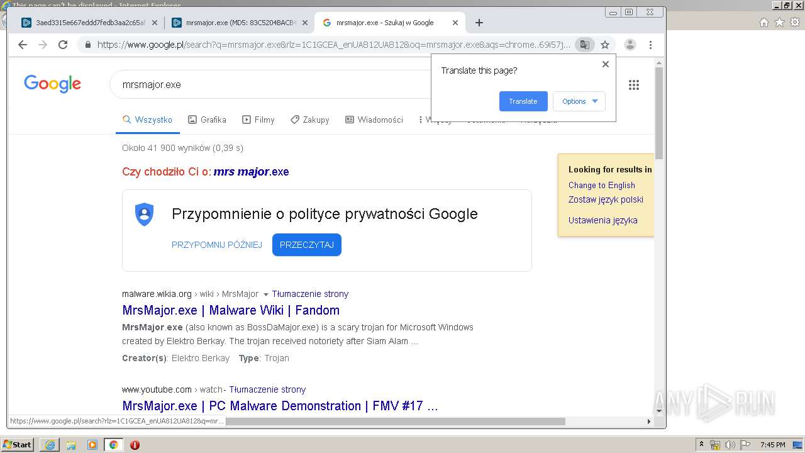Click the address bar URL
The image size is (805, 453).
tap(333, 45)
